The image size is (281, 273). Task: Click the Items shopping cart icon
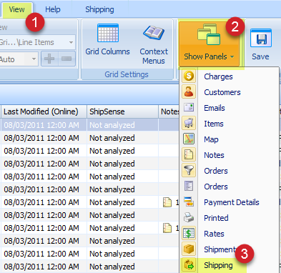(x=189, y=123)
